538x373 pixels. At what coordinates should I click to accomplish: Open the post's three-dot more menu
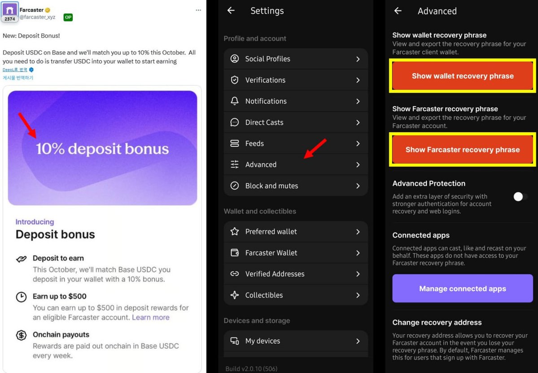(x=198, y=10)
